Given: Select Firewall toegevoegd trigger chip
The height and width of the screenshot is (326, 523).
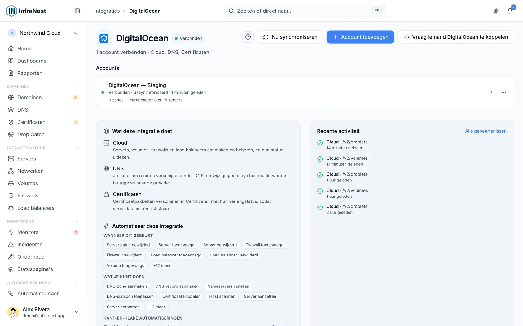Looking at the screenshot, I should [x=265, y=245].
